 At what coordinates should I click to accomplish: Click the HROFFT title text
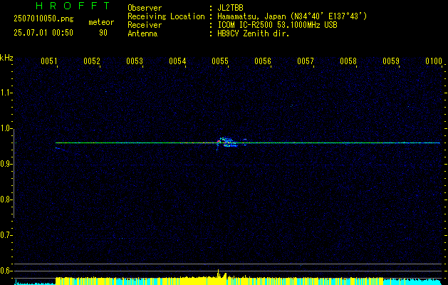(73, 6)
